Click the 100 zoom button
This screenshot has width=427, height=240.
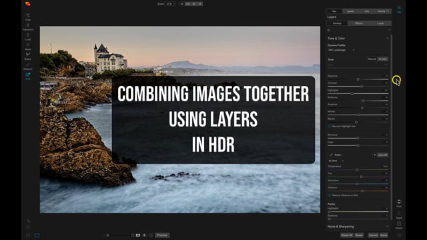[188, 4]
